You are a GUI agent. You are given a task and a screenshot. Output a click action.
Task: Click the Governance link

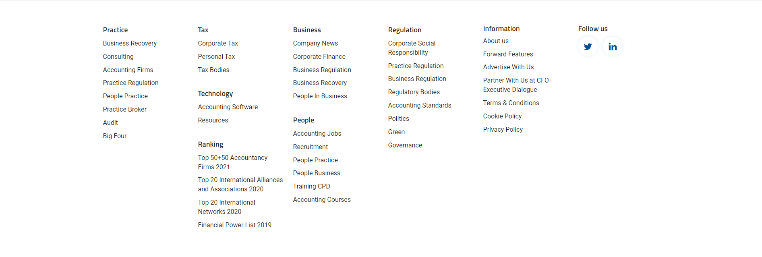coord(405,145)
